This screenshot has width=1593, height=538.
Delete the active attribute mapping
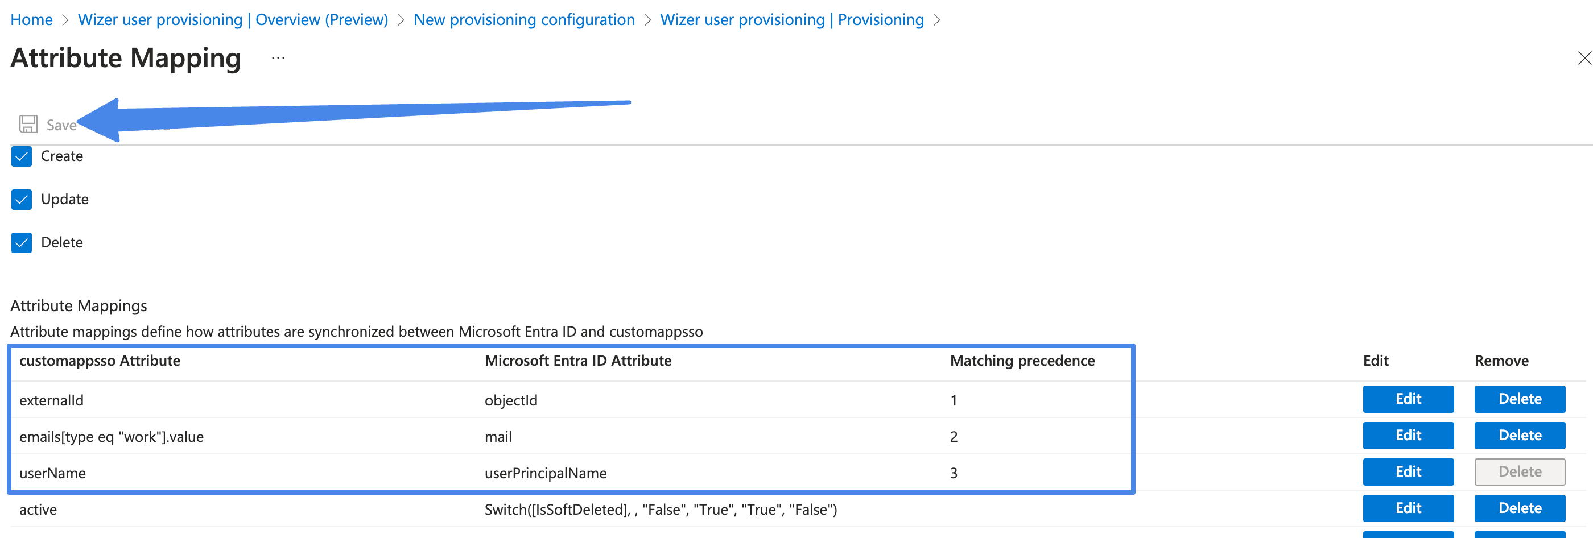1520,509
